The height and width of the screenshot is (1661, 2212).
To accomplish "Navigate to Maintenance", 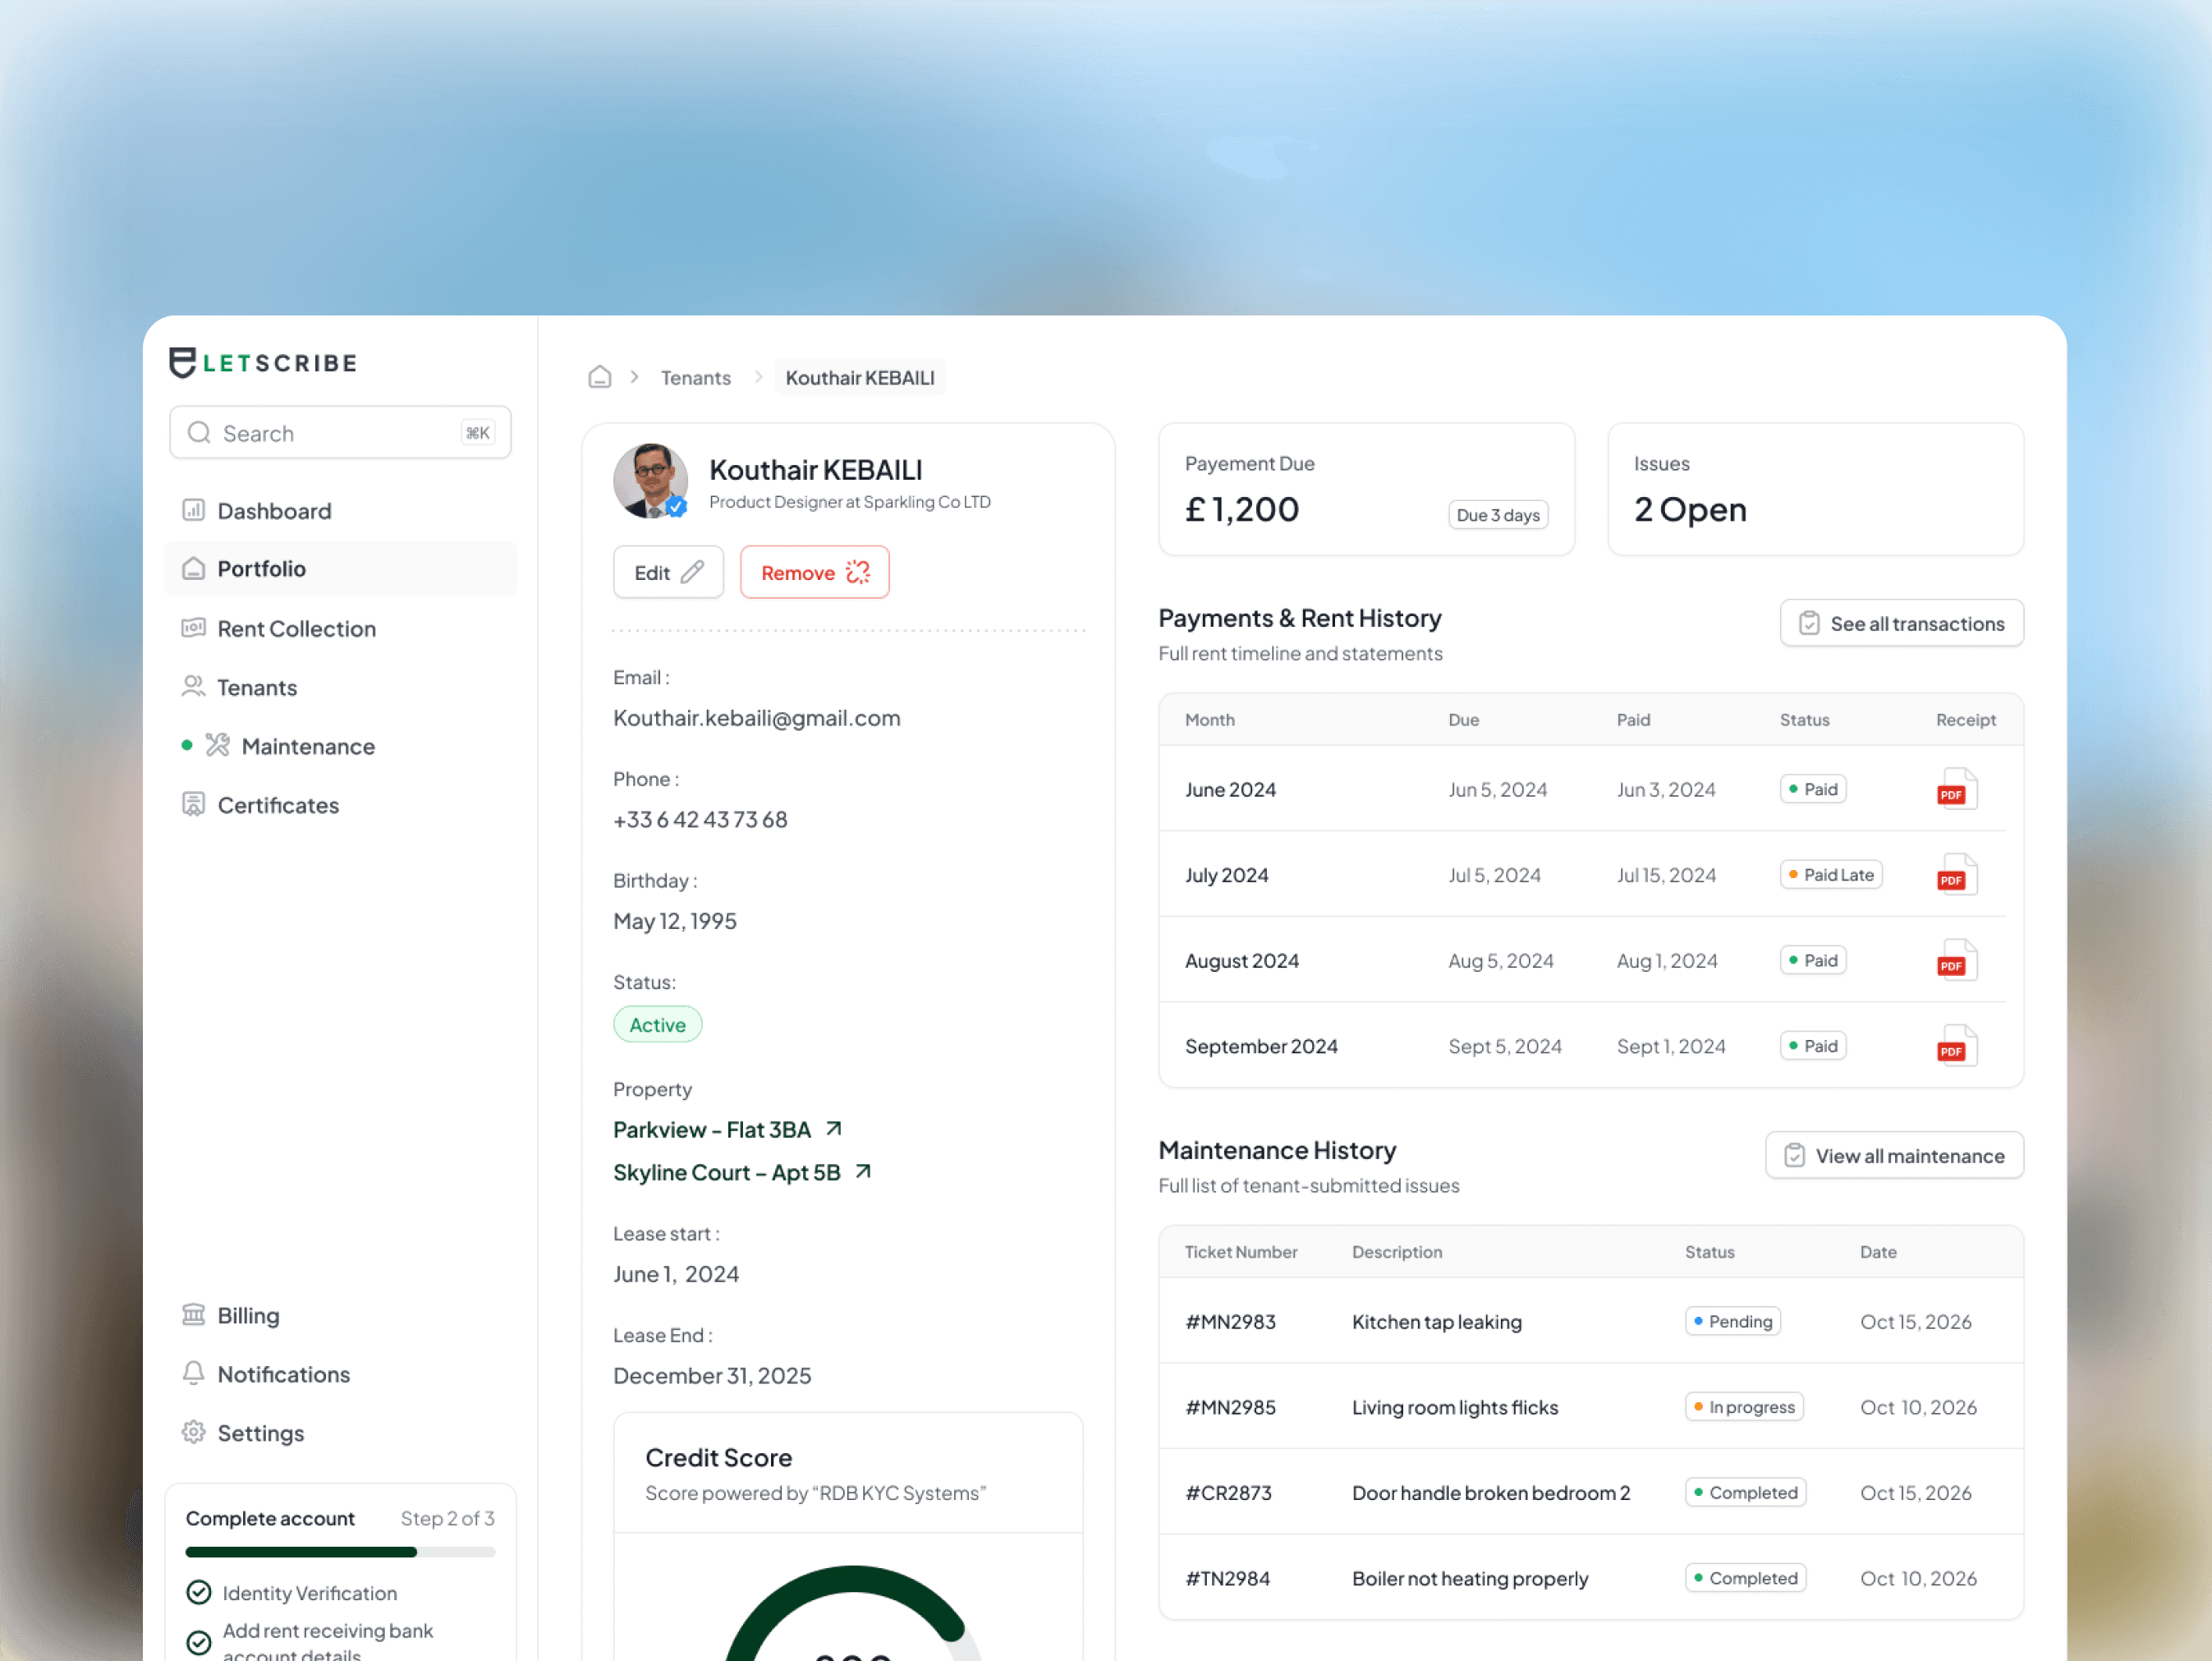I will click(x=340, y=745).
